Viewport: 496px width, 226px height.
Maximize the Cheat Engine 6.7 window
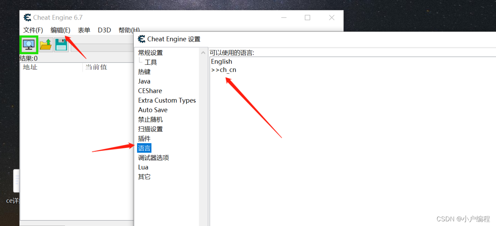307,18
